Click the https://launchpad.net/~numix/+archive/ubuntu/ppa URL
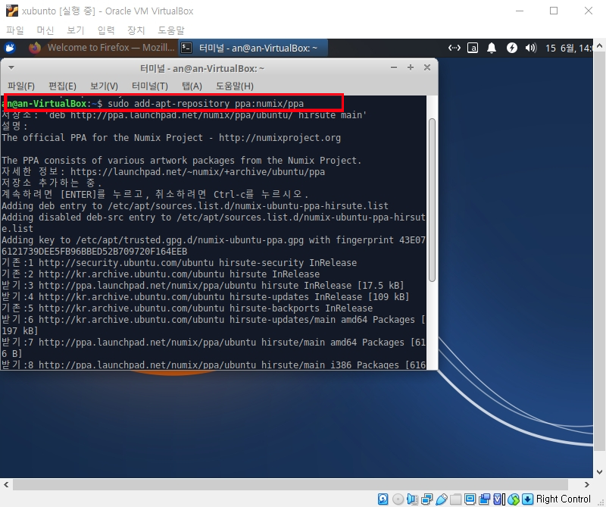 point(198,172)
